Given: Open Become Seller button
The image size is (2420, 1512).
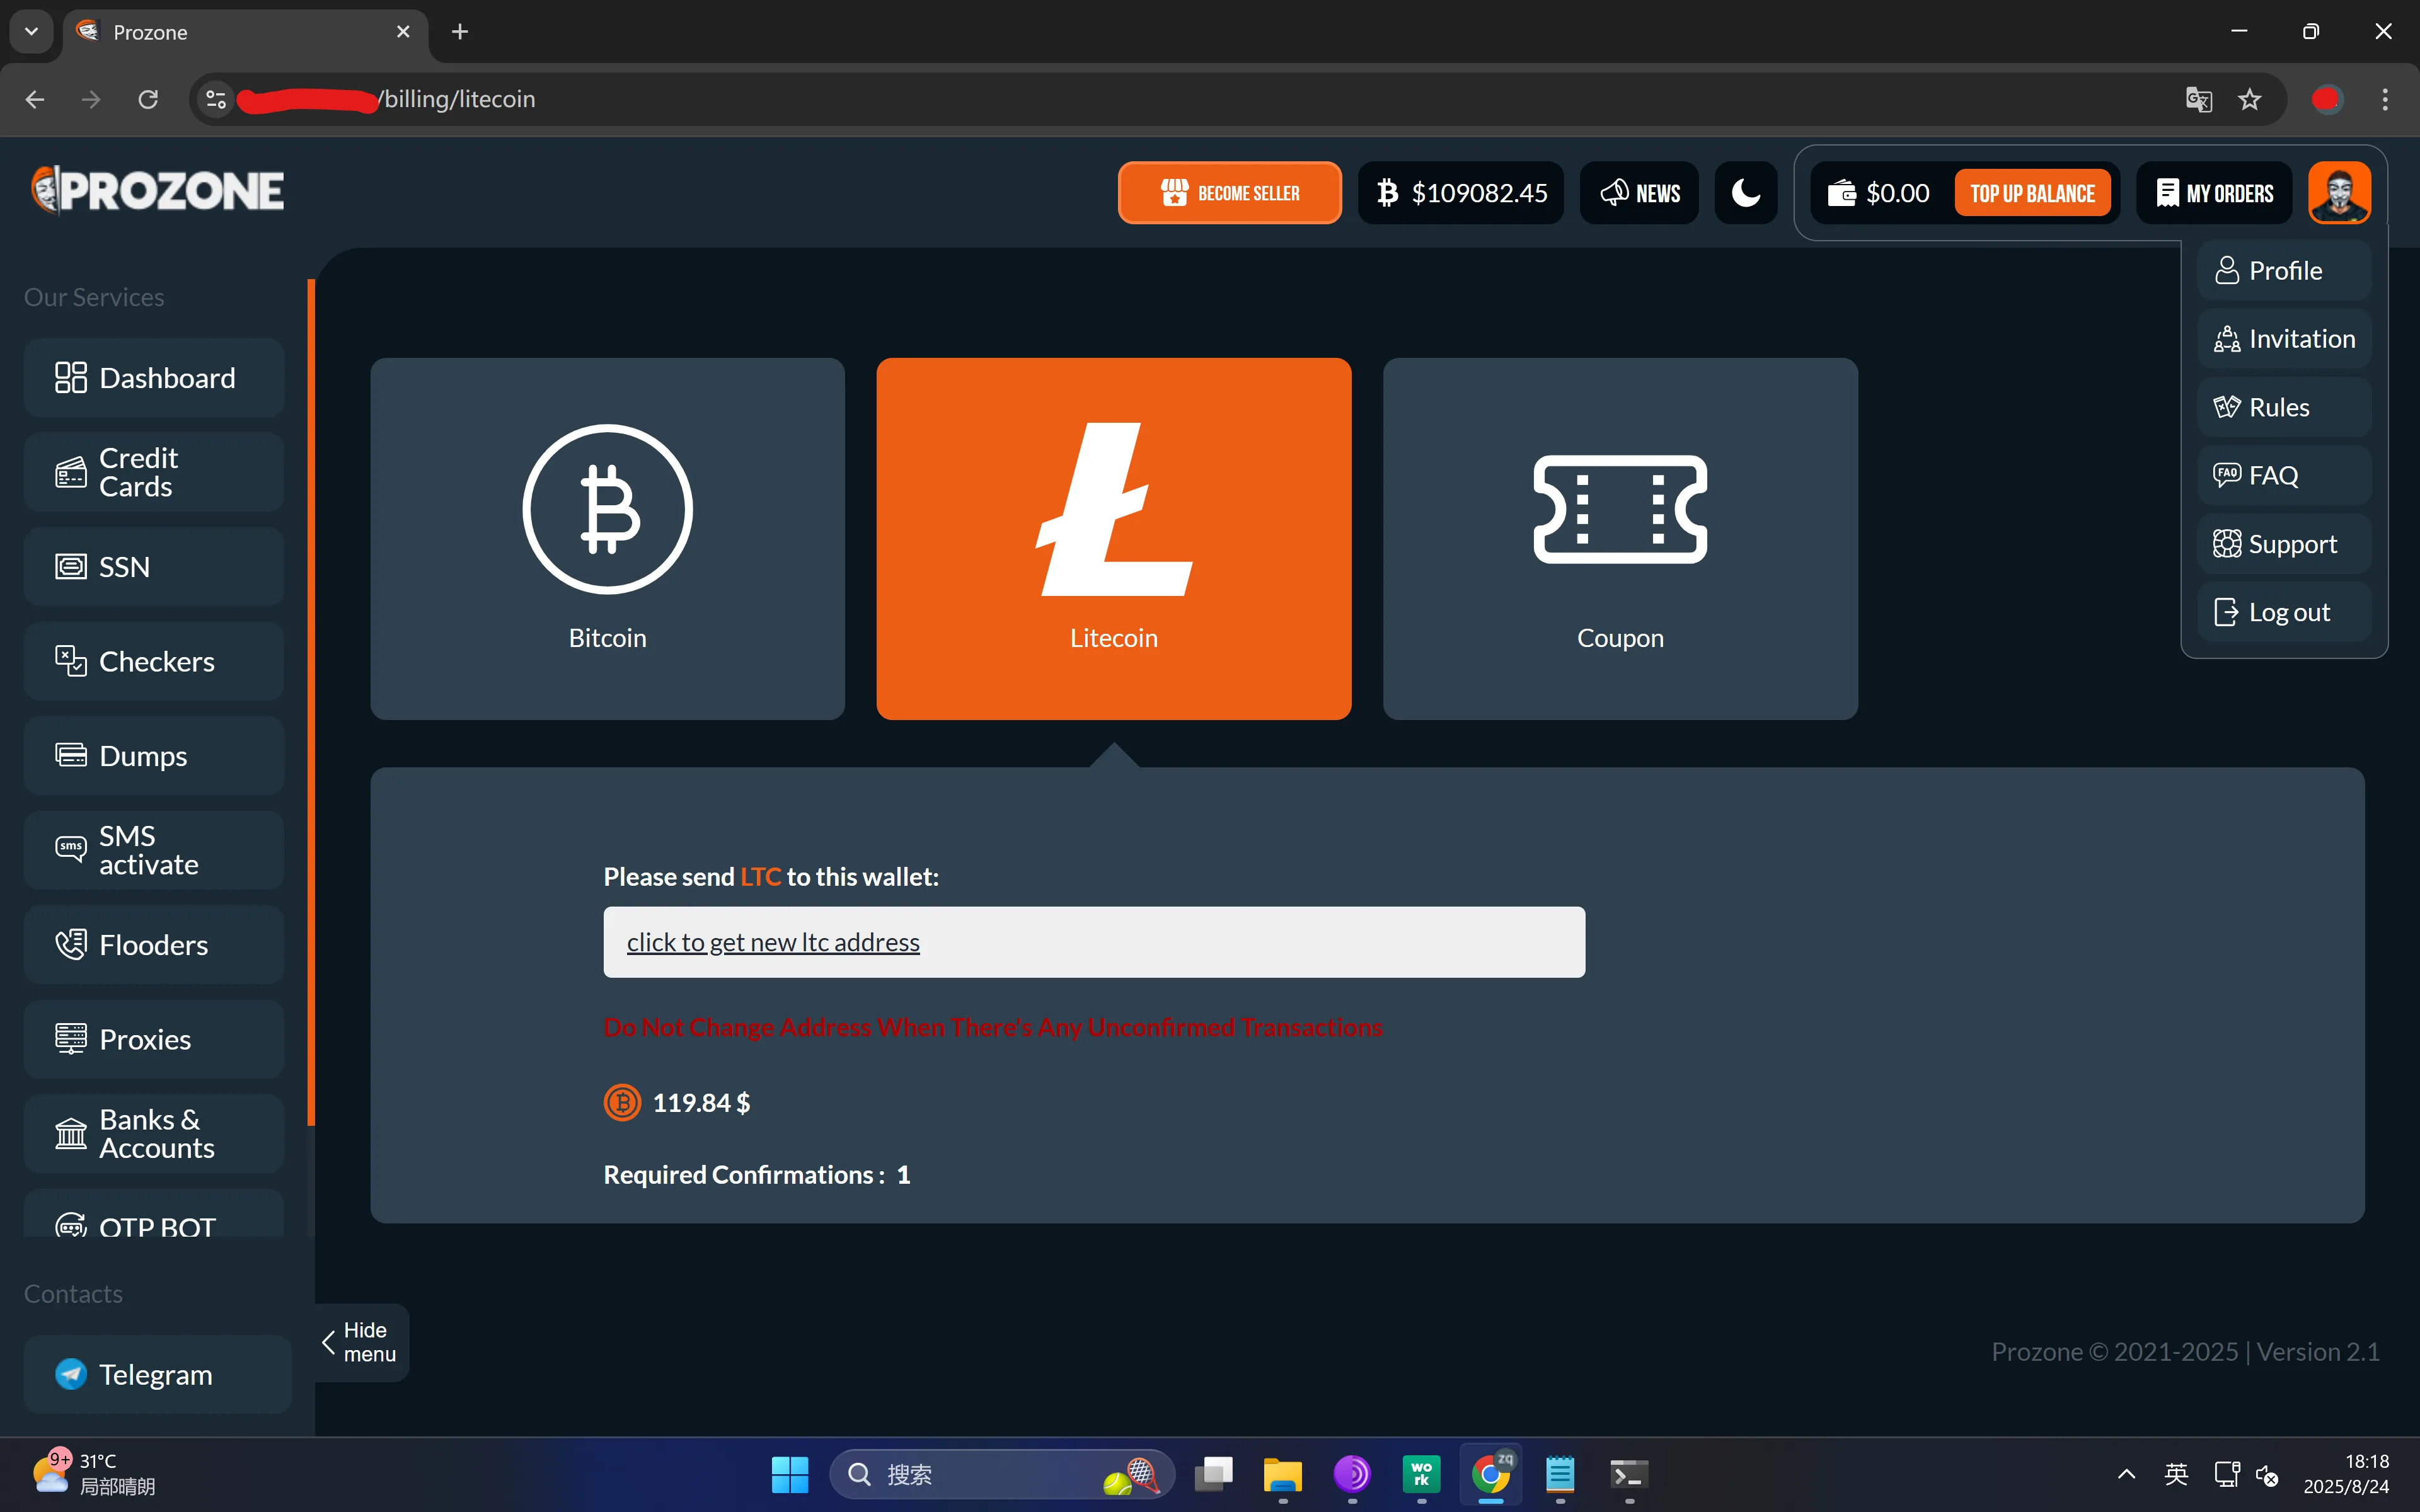Looking at the screenshot, I should pyautogui.click(x=1229, y=193).
